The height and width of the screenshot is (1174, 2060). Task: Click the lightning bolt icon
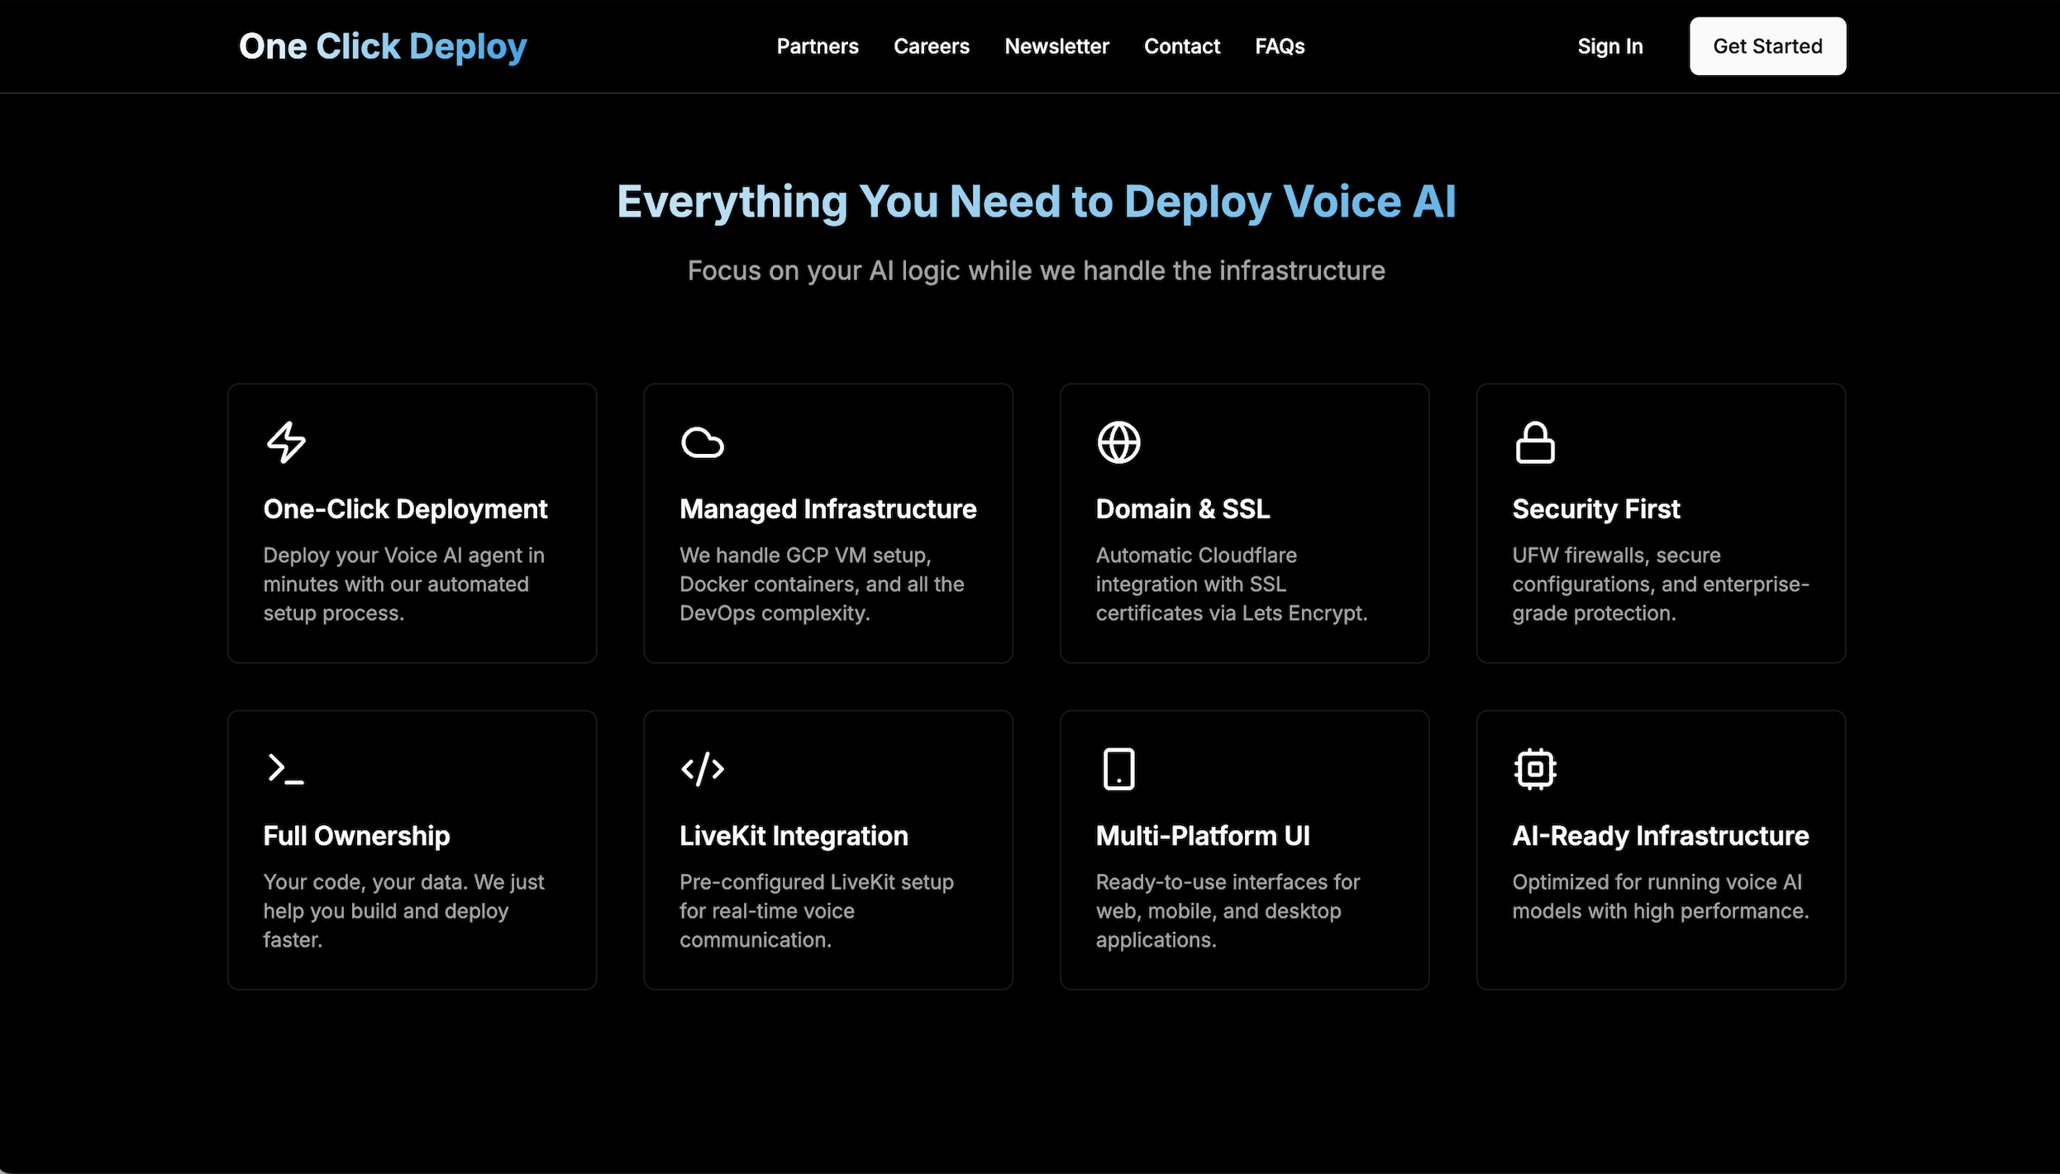click(x=286, y=442)
